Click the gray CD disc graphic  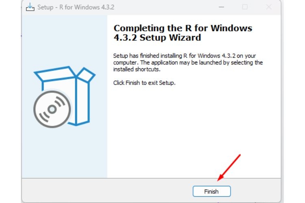click(x=52, y=109)
